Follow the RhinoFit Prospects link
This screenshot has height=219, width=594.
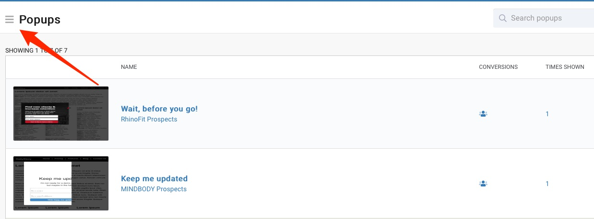coord(149,119)
